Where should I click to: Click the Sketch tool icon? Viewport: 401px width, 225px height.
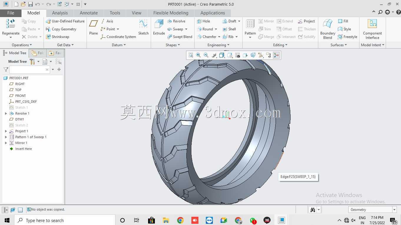click(143, 24)
